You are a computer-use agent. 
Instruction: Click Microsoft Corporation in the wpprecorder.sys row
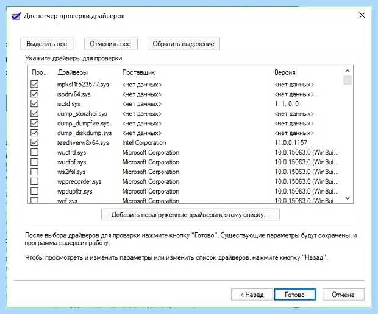click(x=151, y=182)
